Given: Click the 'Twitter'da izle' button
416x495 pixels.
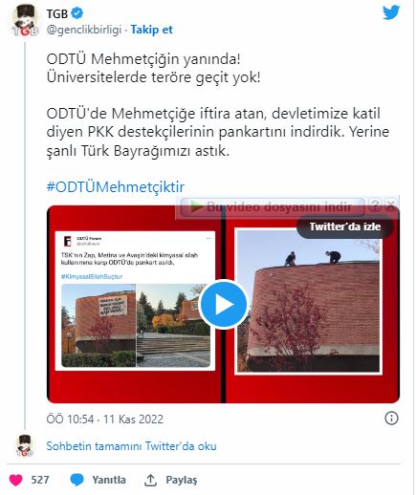Looking at the screenshot, I should [x=345, y=226].
